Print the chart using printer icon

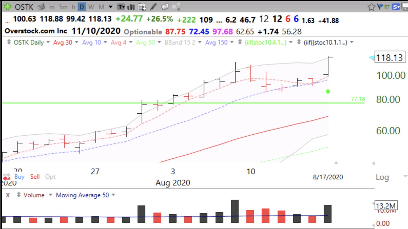(41, 7)
